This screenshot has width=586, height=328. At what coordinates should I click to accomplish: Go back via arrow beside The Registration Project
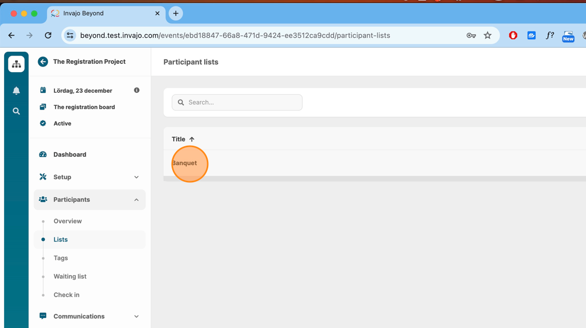click(x=42, y=61)
